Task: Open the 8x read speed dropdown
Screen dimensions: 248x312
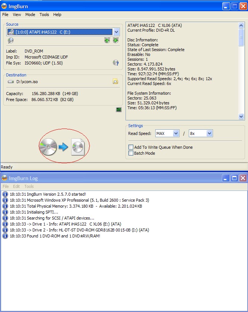Action: click(209, 133)
